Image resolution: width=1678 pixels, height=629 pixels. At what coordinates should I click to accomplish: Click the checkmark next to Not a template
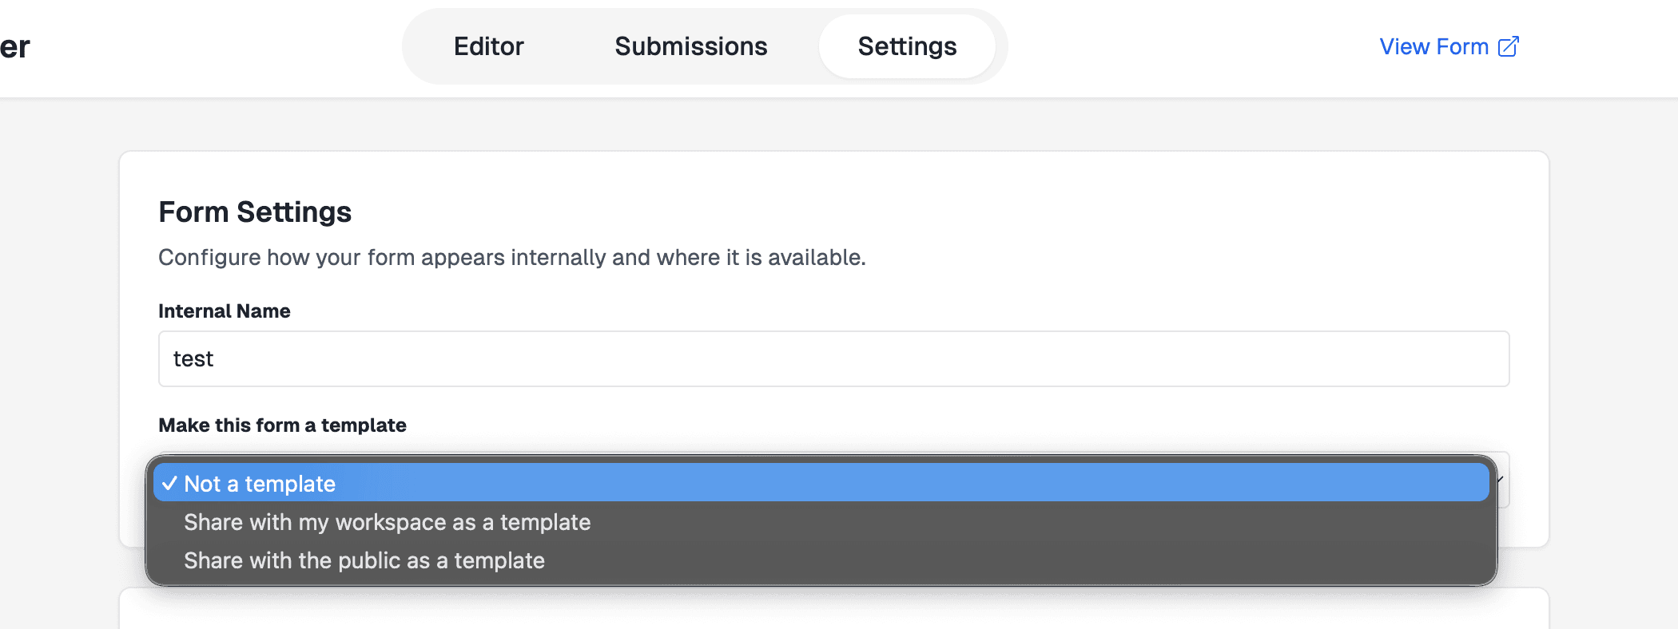169,483
